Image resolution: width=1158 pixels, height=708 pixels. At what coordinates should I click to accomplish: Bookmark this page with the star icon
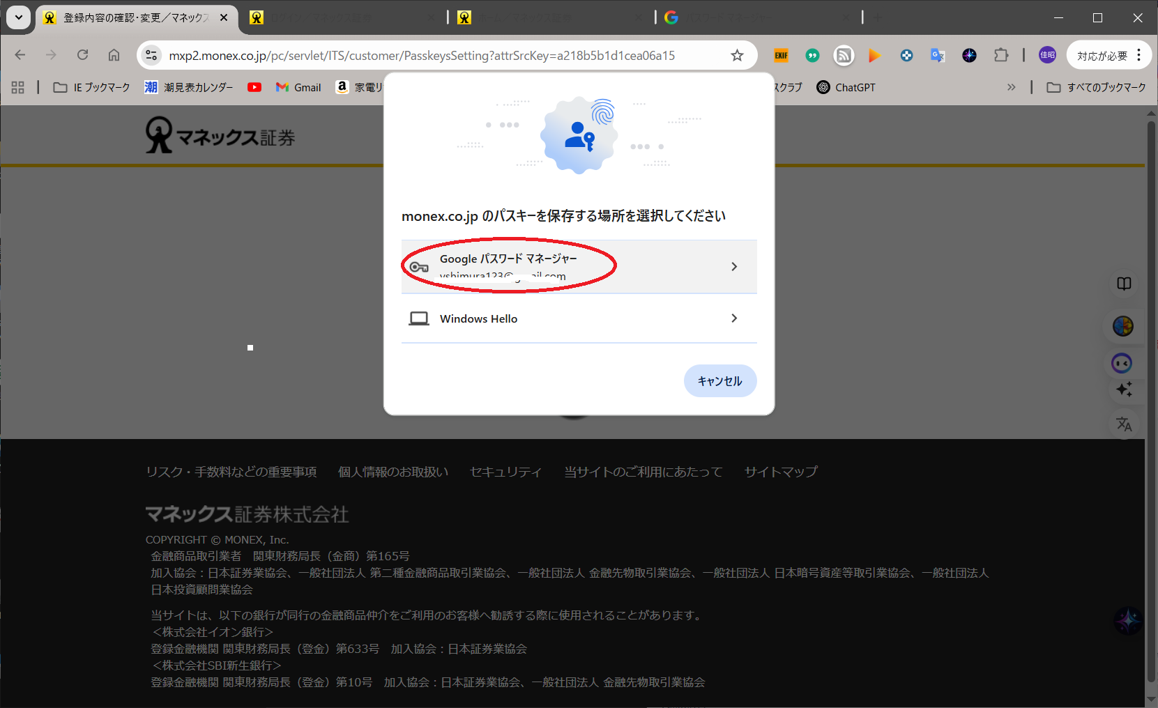pos(737,56)
